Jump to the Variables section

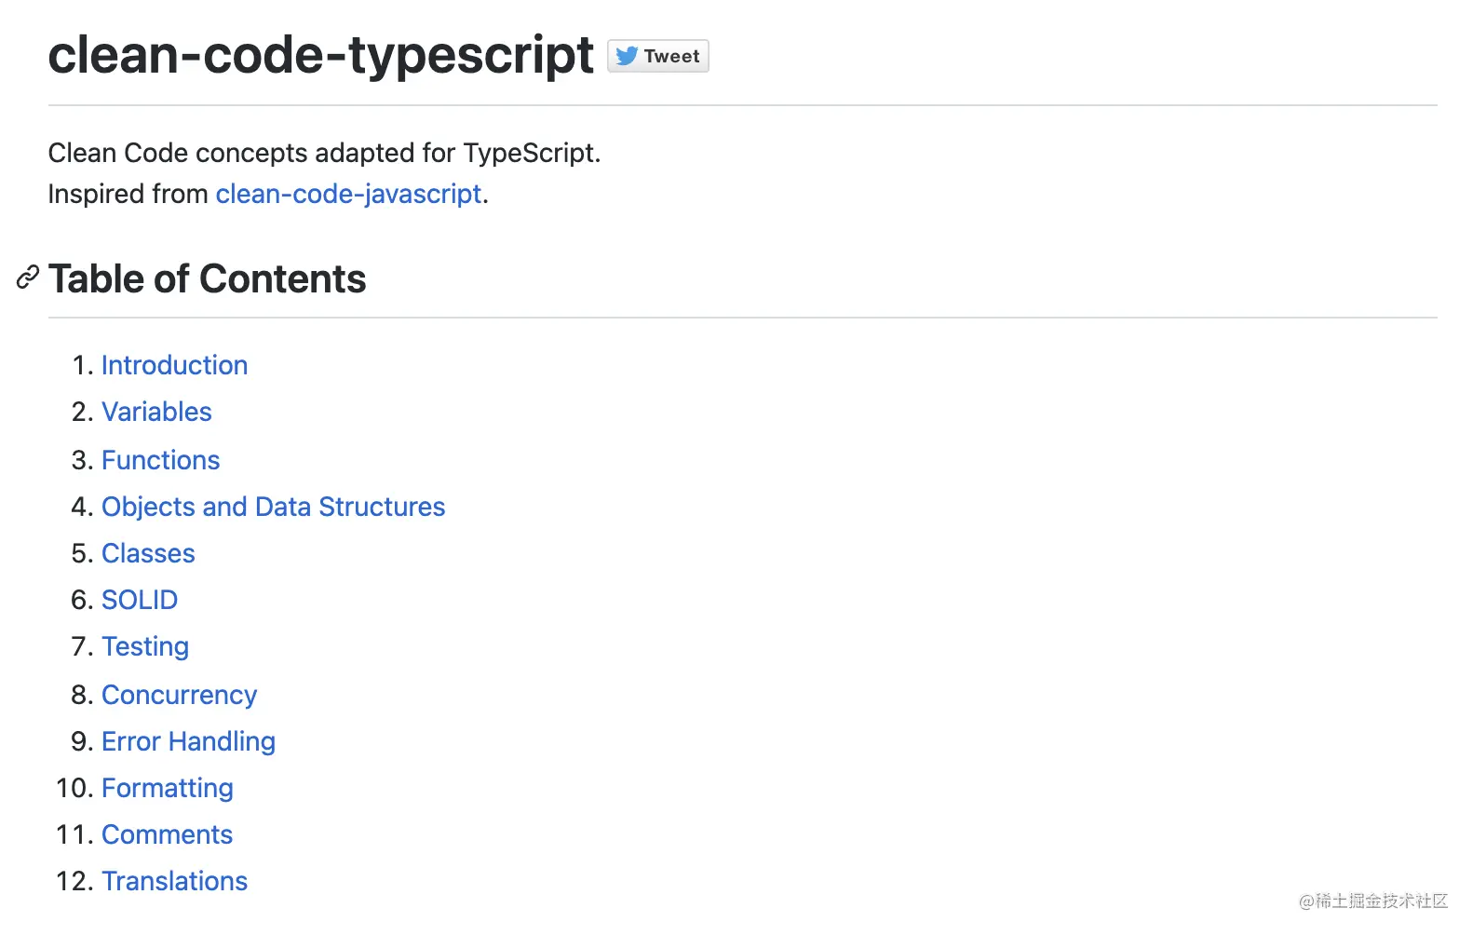click(156, 412)
